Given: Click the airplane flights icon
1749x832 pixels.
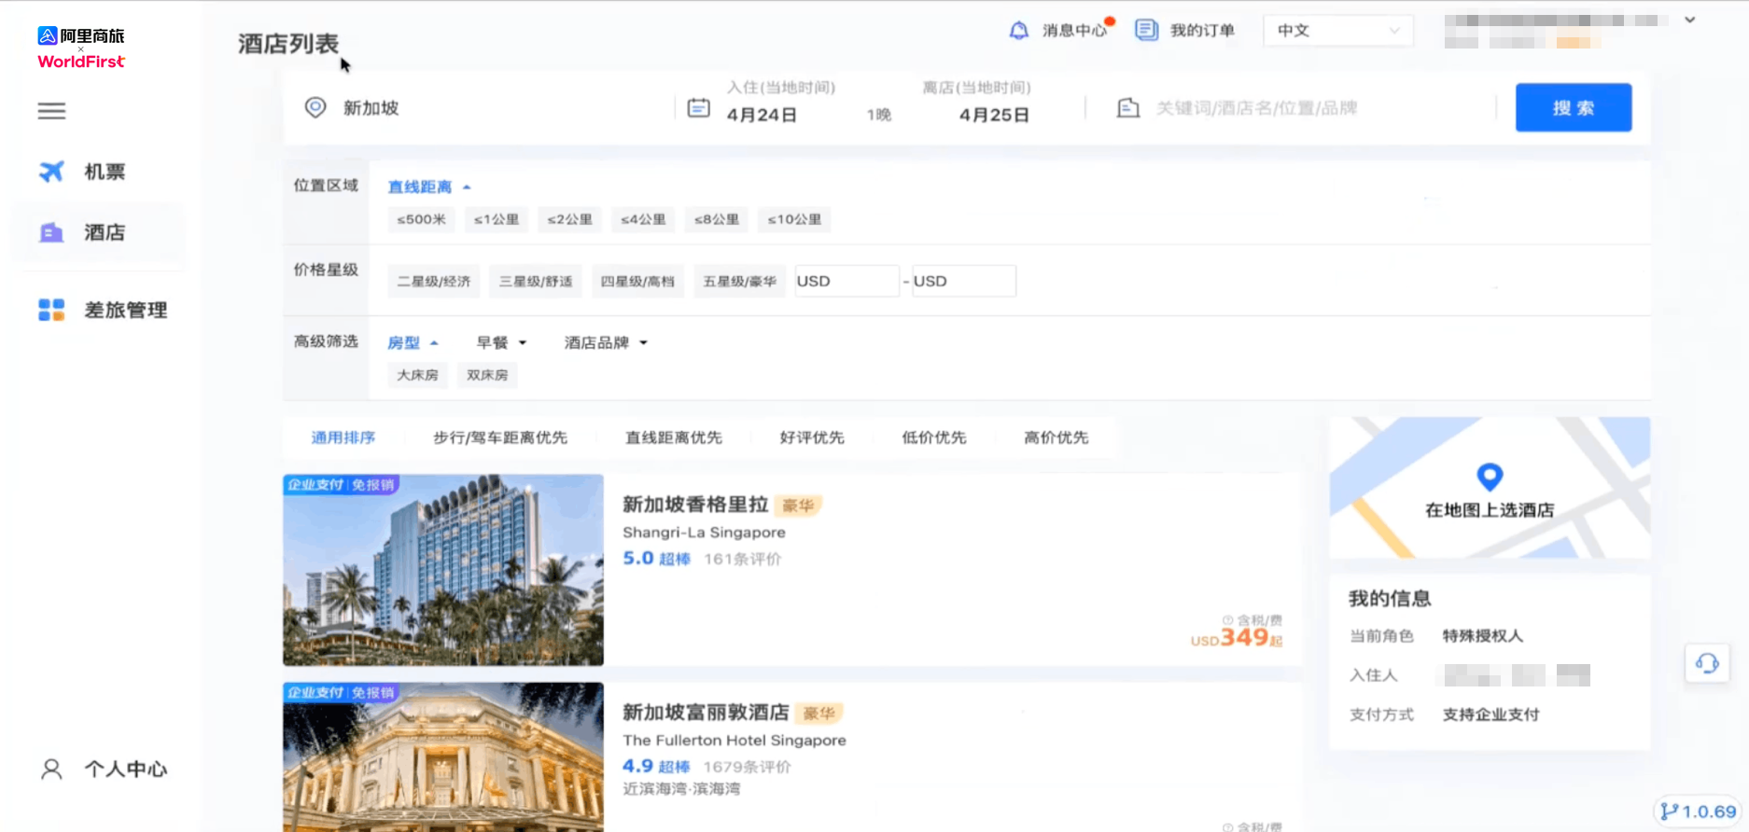Looking at the screenshot, I should pyautogui.click(x=51, y=172).
